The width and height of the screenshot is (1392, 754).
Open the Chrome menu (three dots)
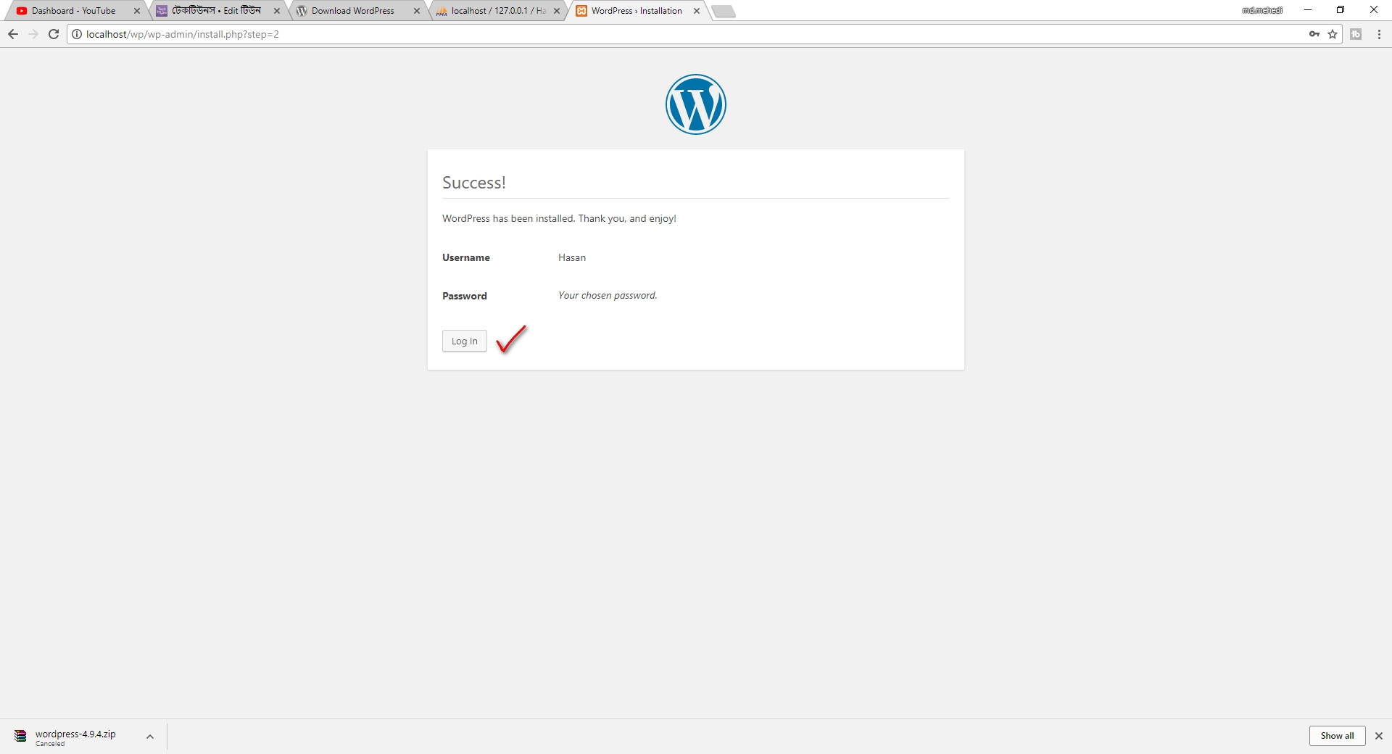(x=1379, y=34)
